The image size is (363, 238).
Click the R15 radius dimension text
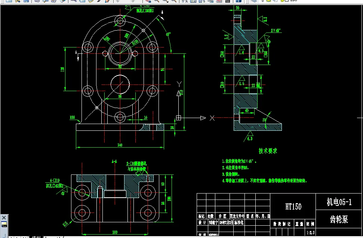pos(65,224)
